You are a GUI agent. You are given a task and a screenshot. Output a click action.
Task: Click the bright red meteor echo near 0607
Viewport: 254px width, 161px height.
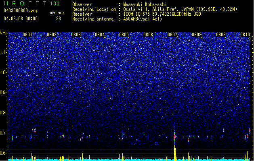174,136
